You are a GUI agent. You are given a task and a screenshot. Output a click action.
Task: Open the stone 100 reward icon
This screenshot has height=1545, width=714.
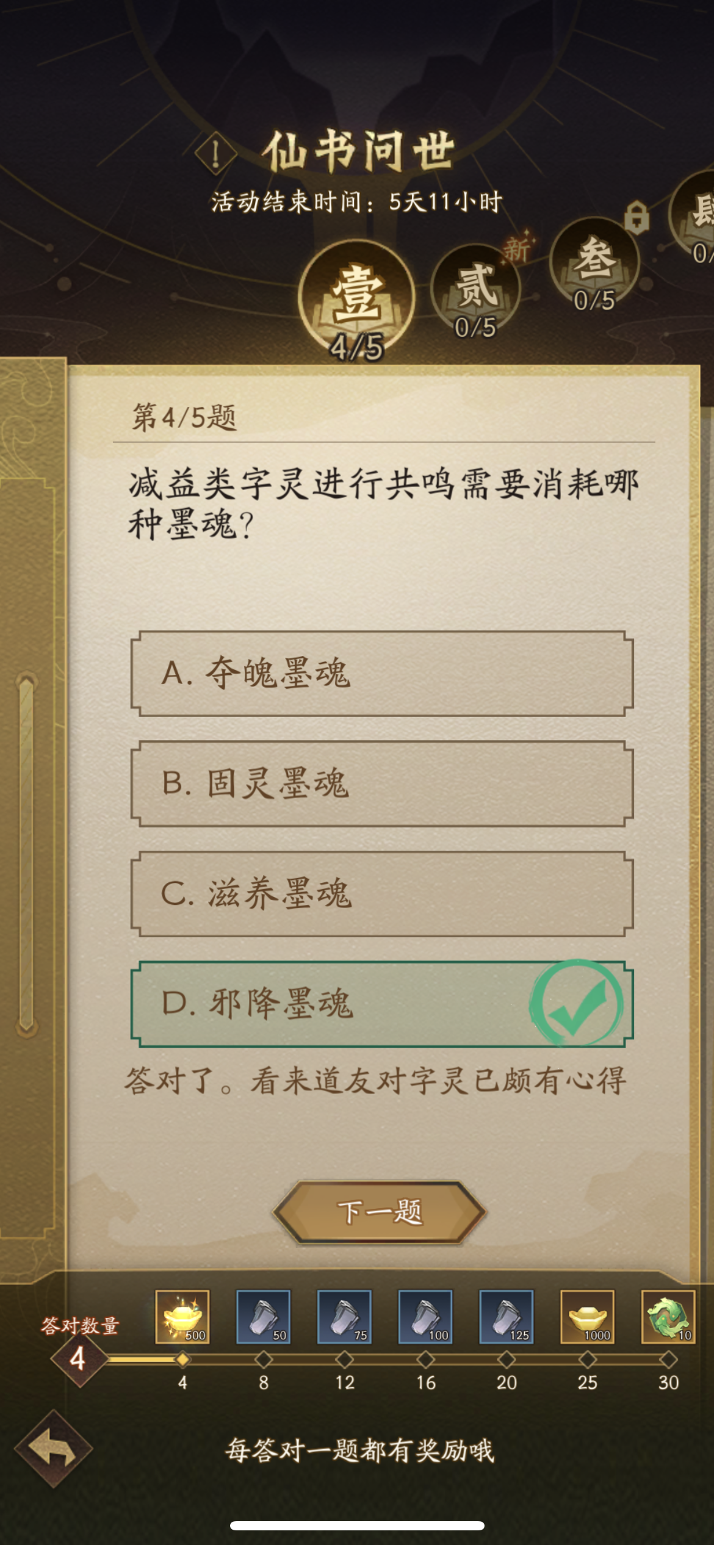[x=425, y=1317]
